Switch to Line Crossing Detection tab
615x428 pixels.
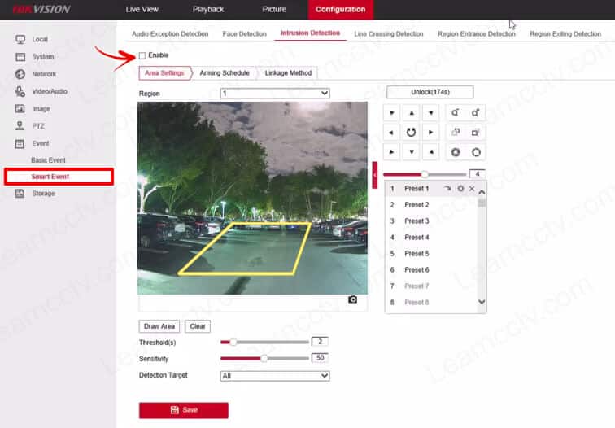click(x=389, y=34)
